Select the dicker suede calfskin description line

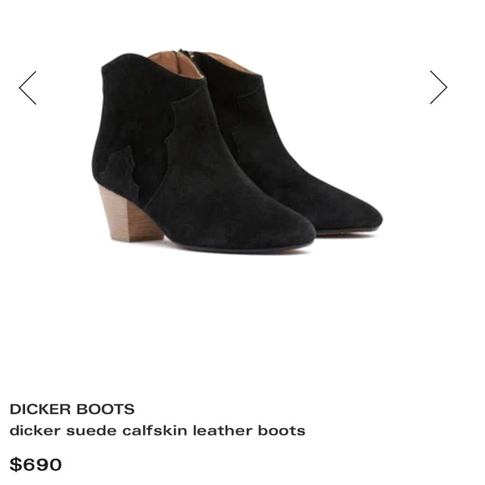point(157,431)
